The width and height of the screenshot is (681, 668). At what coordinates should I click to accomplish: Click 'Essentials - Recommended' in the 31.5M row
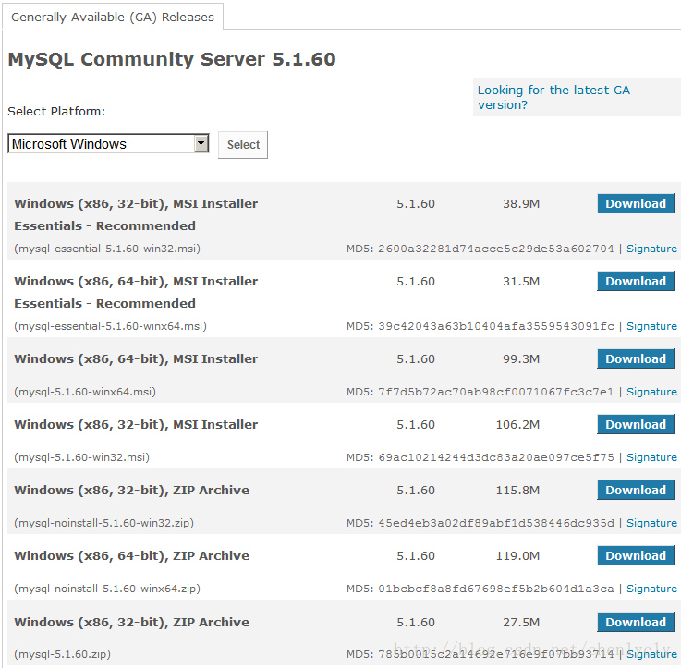pyautogui.click(x=104, y=304)
